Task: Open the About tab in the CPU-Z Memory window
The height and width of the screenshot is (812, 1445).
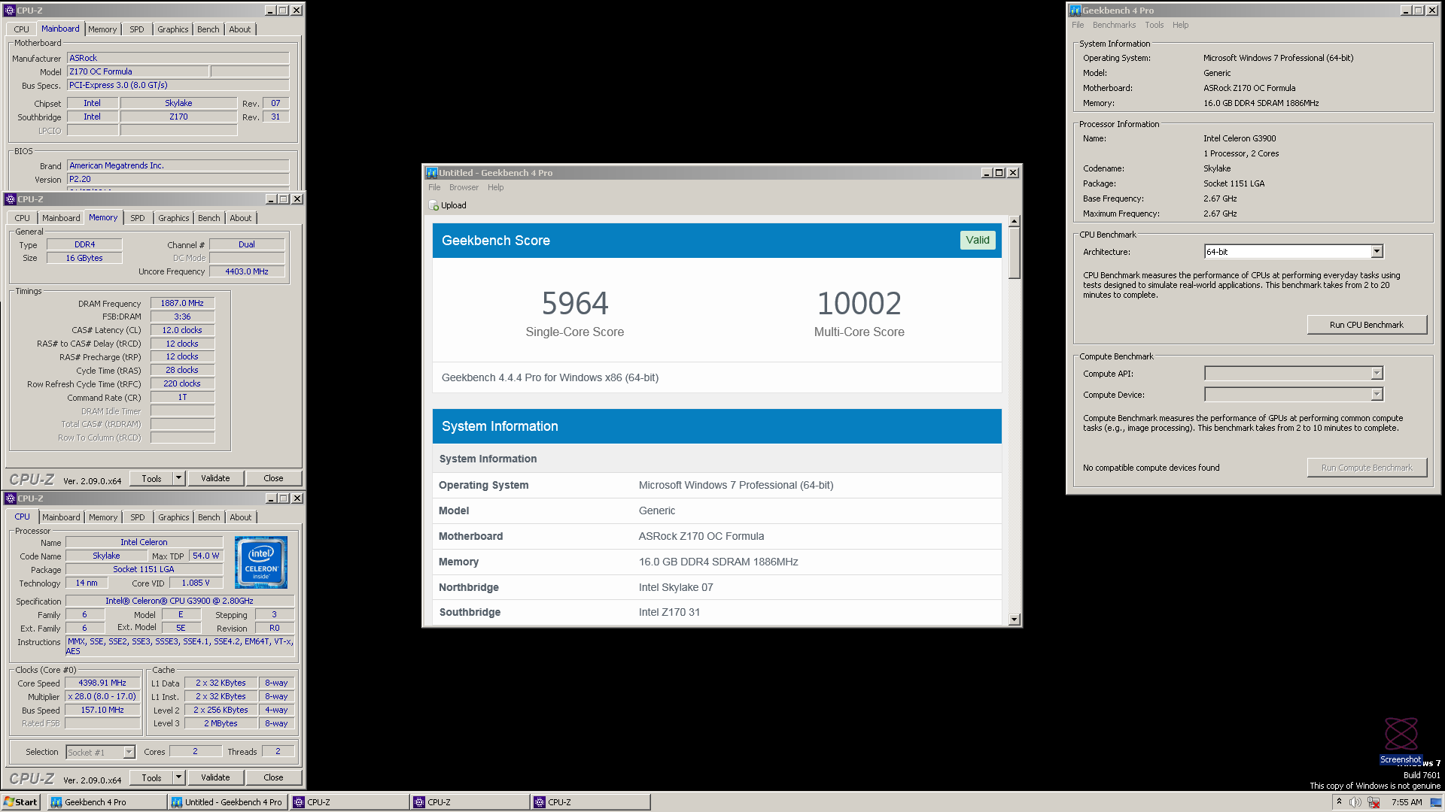Action: [x=241, y=218]
